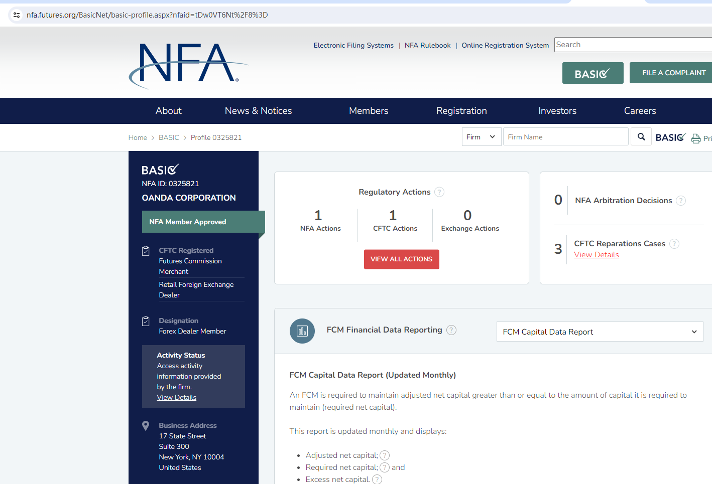Open View Details under CFTC Reparations Cases
Screen dimensions: 712x484
[597, 255]
